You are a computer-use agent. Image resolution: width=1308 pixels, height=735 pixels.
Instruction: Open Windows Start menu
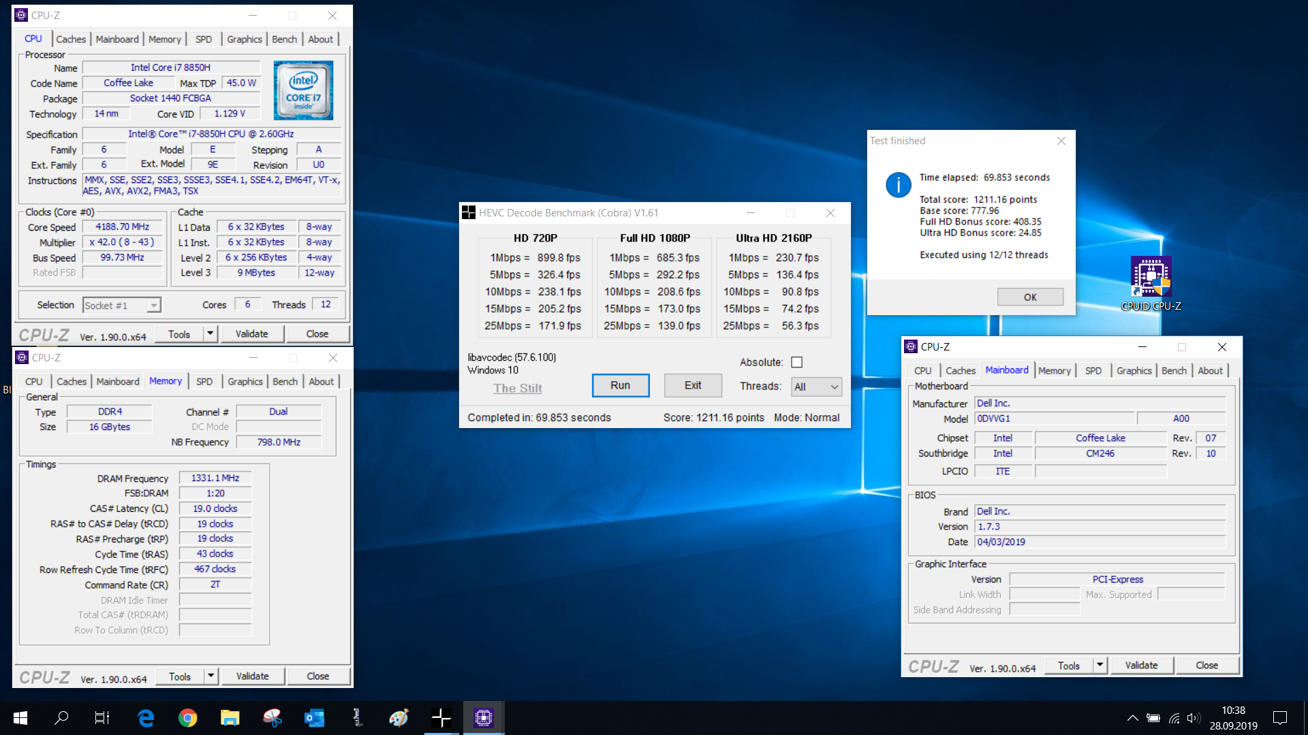click(20, 717)
